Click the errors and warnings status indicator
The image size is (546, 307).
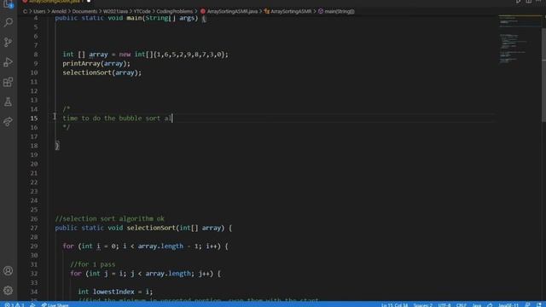tap(15, 305)
